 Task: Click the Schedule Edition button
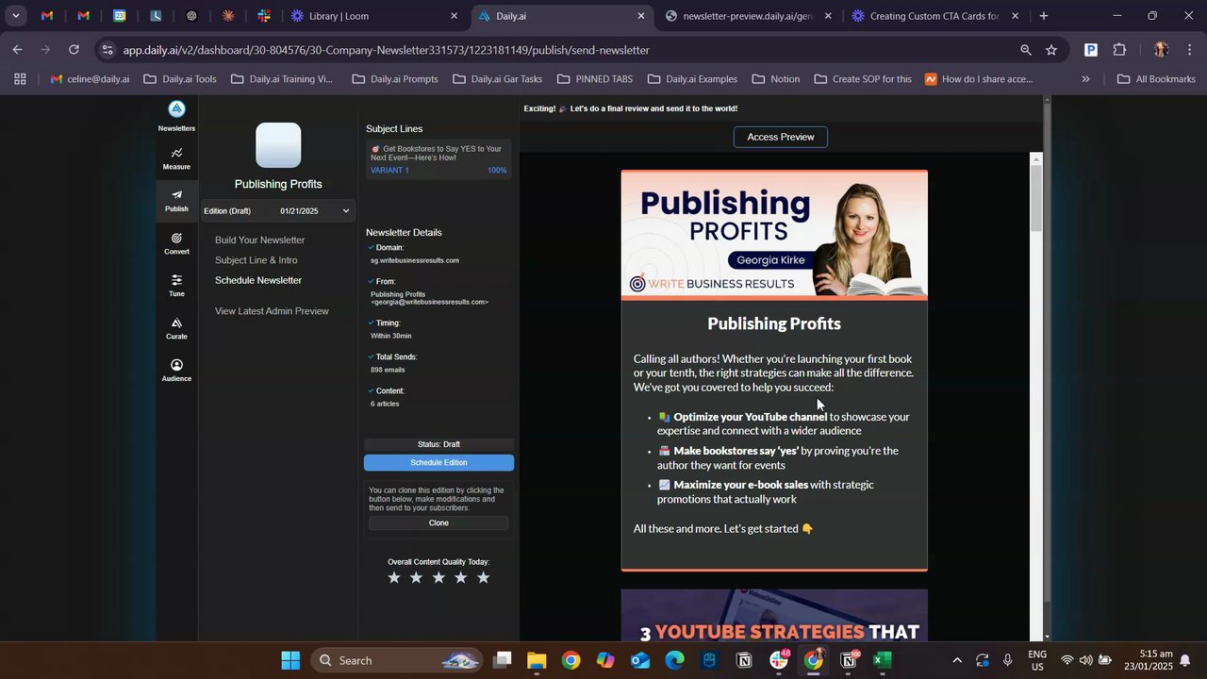click(438, 463)
